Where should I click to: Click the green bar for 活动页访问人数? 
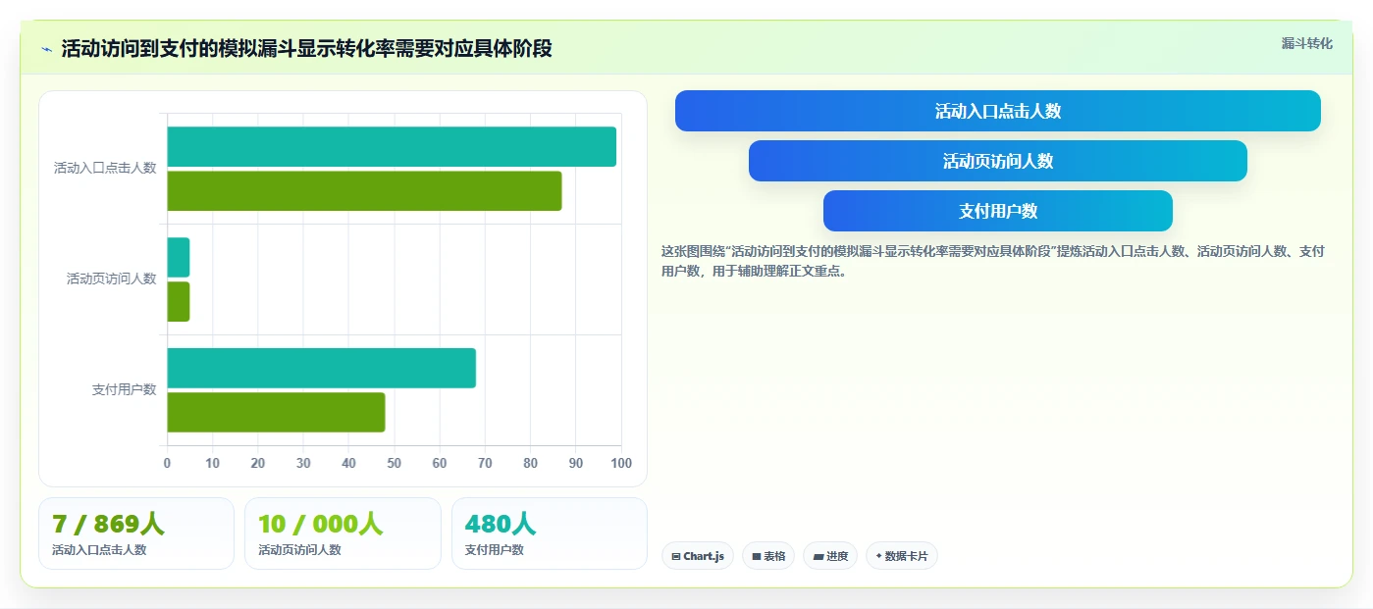tap(178, 301)
